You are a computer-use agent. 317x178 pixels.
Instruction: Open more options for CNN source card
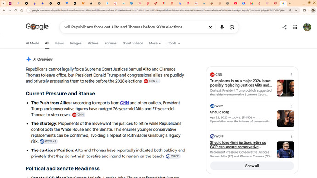point(292,75)
